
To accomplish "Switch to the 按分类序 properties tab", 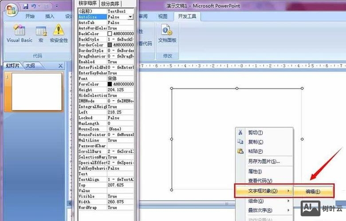I will tap(110, 4).
